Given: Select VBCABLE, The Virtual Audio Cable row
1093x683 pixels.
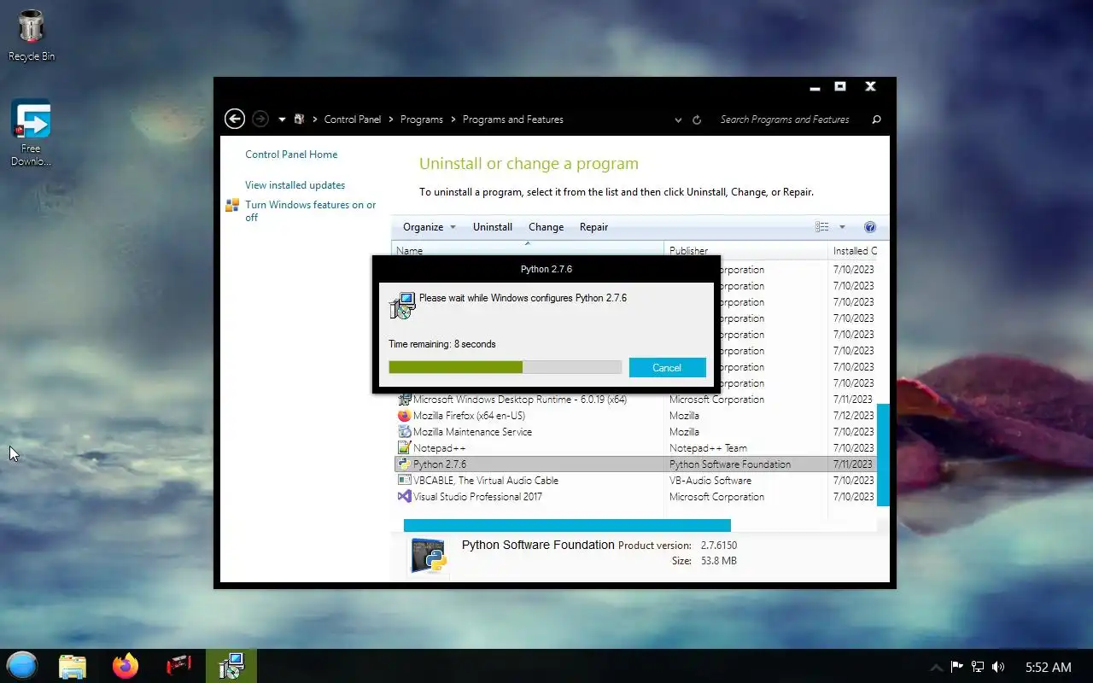Looking at the screenshot, I should point(635,481).
